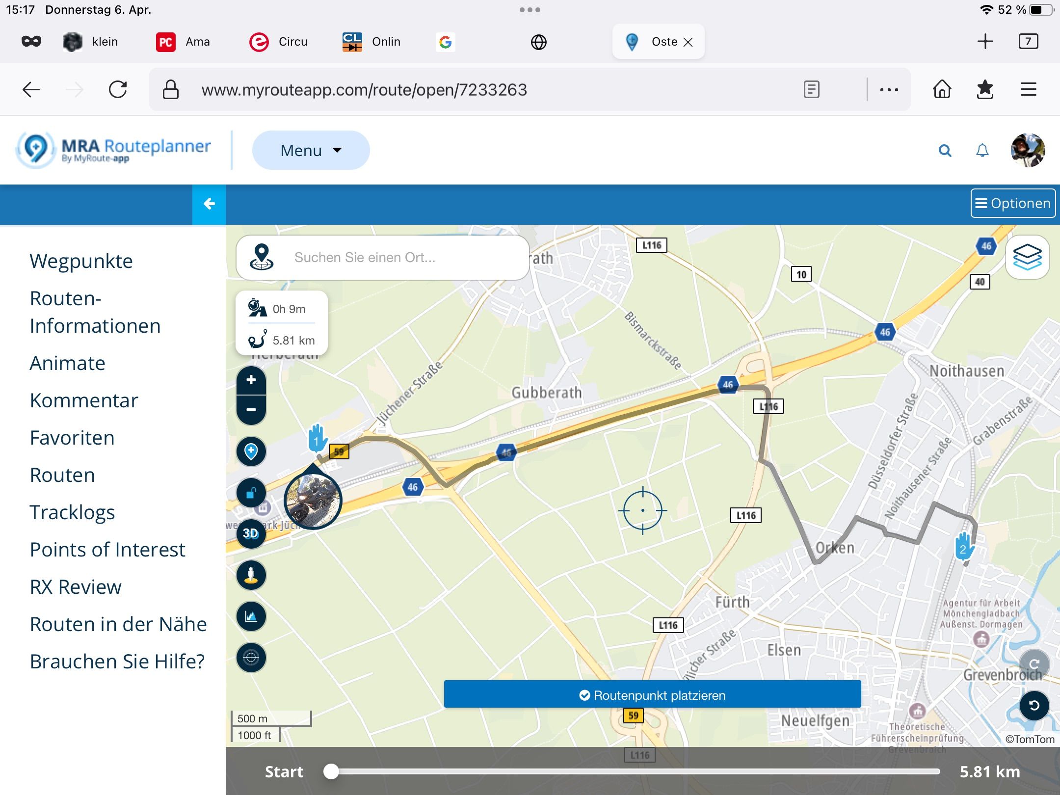This screenshot has width=1060, height=795.
Task: Click the Suchen Sie einen Ort search field
Action: pos(383,257)
